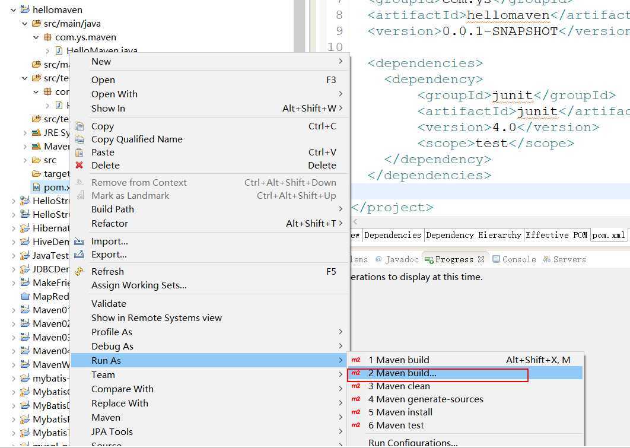This screenshot has width=630, height=448.
Task: Expand the JavaTest project node
Action: [14, 256]
